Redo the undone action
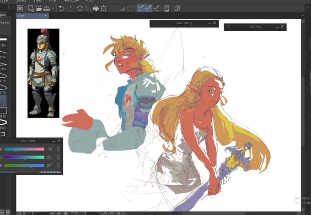Viewport: 311px width, 215px height. (x=70, y=8)
